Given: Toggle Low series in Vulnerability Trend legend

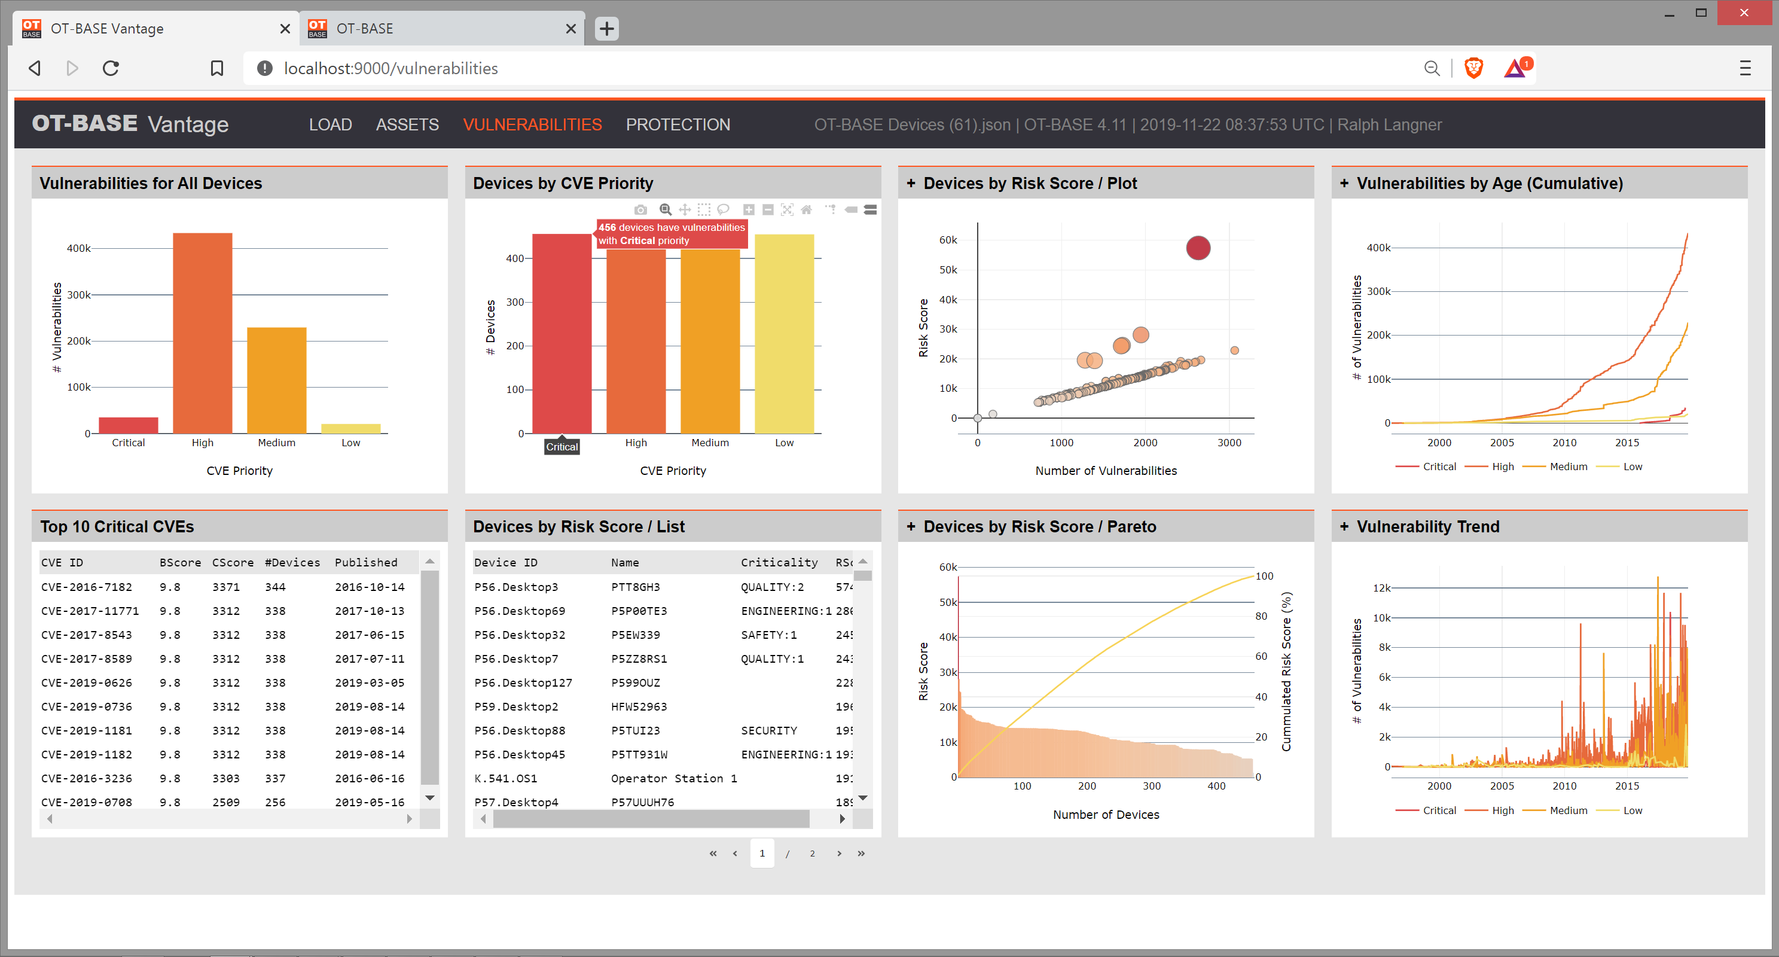Looking at the screenshot, I should point(1619,810).
